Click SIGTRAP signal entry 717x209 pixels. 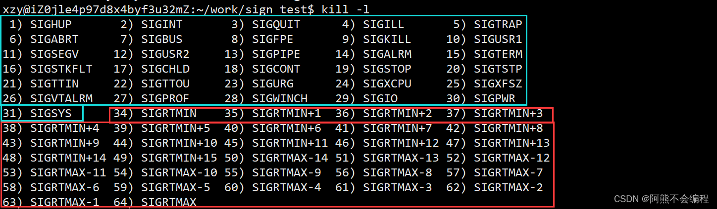tap(498, 24)
